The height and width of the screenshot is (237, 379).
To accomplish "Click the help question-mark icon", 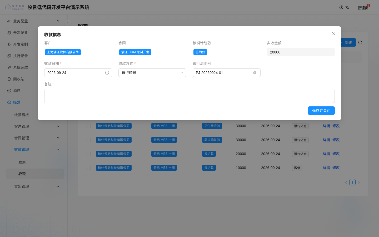I will pyautogui.click(x=341, y=7).
